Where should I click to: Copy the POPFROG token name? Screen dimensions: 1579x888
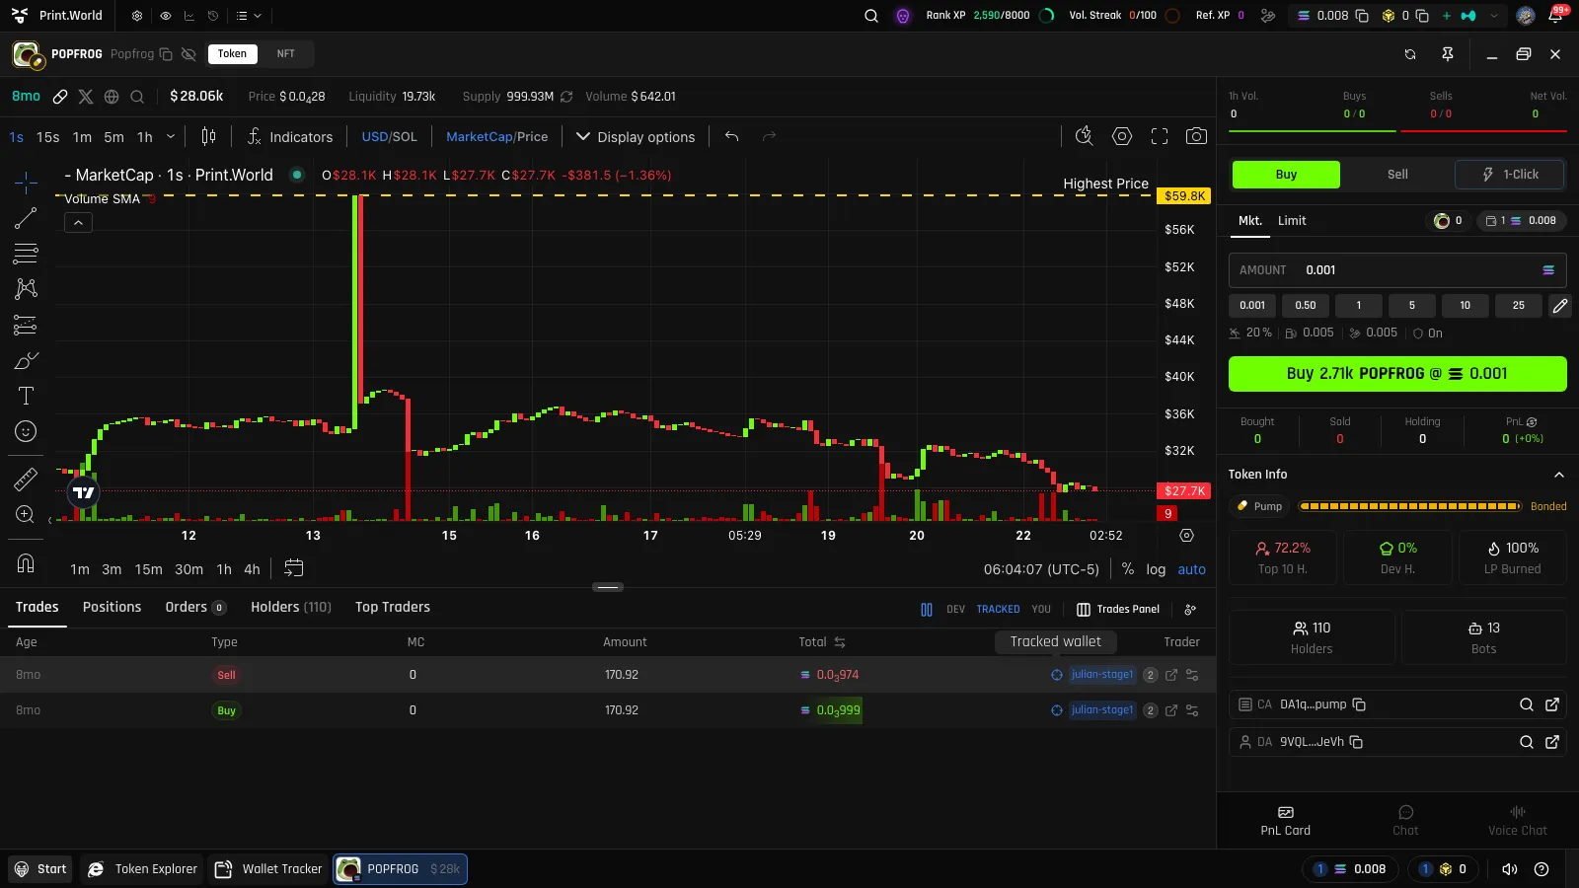pos(166,54)
